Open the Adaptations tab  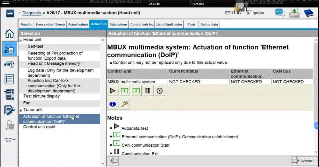pyautogui.click(x=118, y=24)
